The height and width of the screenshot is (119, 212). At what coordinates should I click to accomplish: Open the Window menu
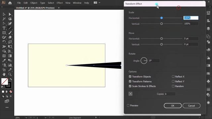click(x=77, y=3)
